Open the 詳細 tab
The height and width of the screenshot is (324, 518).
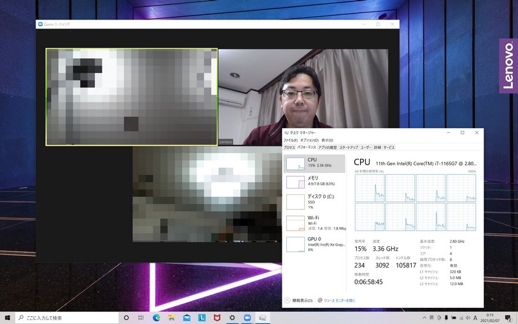[x=377, y=148]
